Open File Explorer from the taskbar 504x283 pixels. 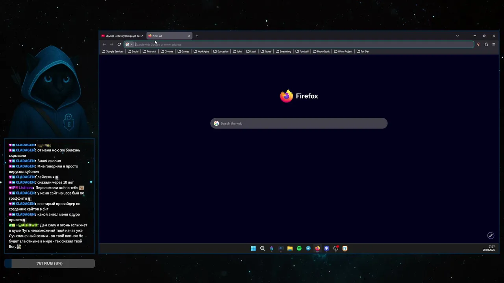coord(290,248)
